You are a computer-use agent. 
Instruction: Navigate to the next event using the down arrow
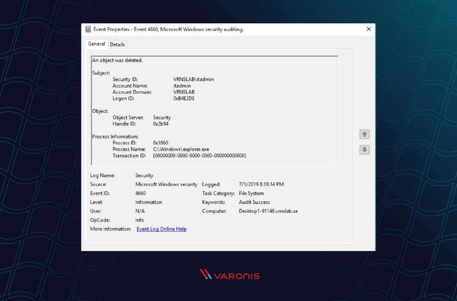364,150
